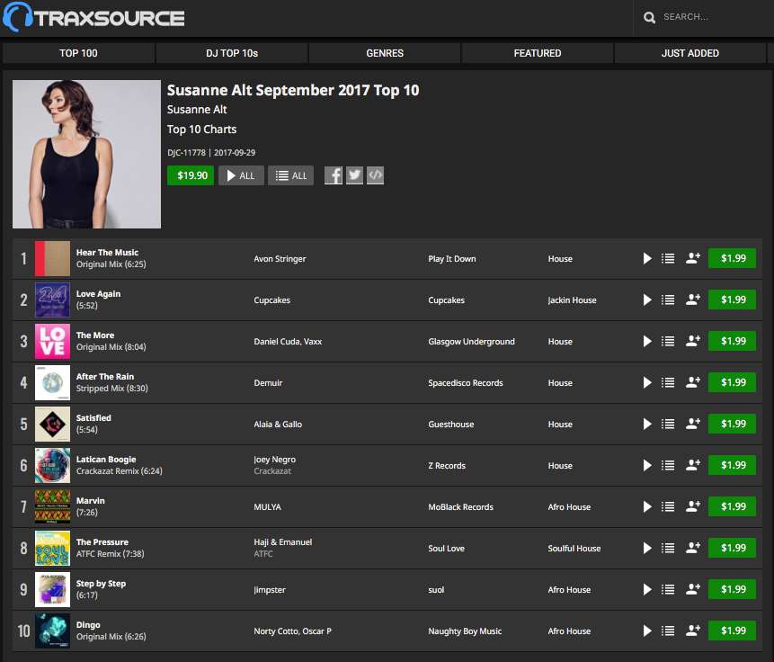
Task: Play the track Marvin
Action: coord(647,506)
